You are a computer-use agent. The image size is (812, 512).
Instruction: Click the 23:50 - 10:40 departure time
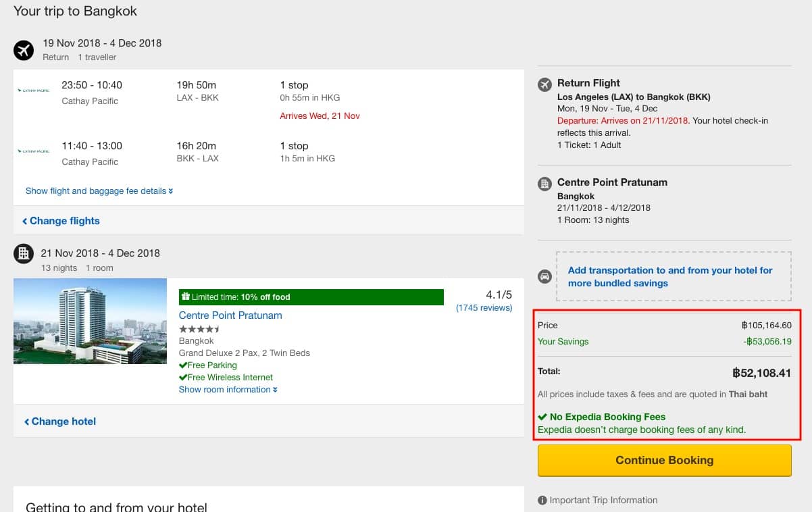(92, 85)
